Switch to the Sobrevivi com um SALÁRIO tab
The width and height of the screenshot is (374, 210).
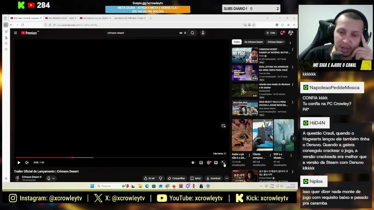[95, 18]
